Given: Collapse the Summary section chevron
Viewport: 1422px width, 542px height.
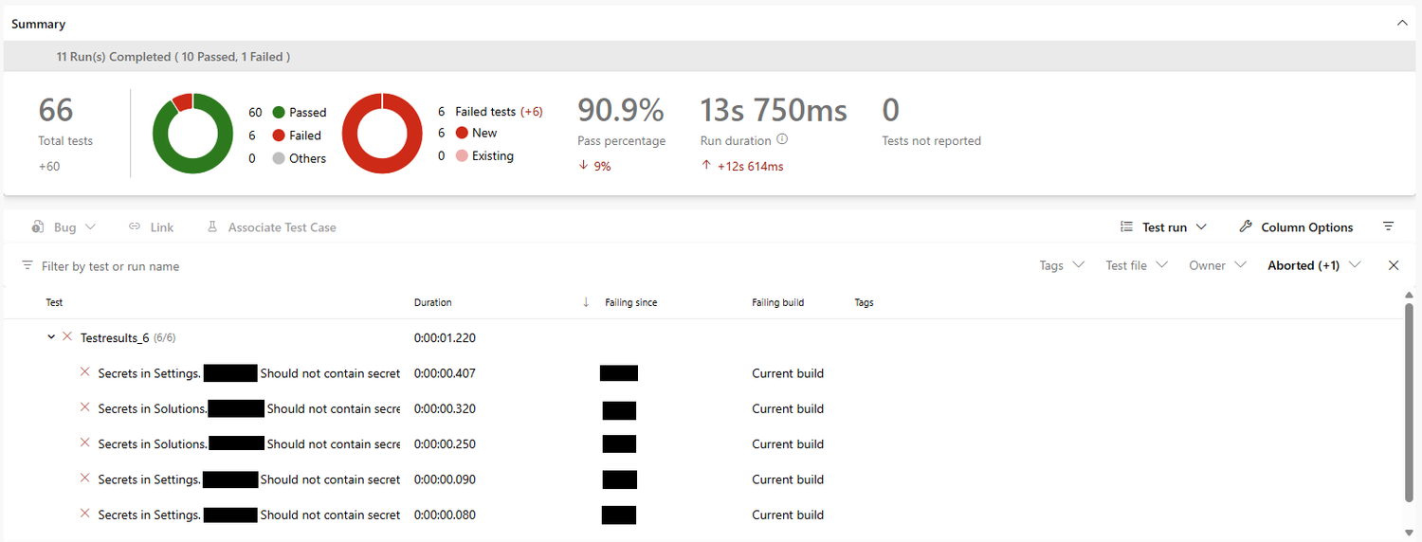Looking at the screenshot, I should [x=1402, y=23].
